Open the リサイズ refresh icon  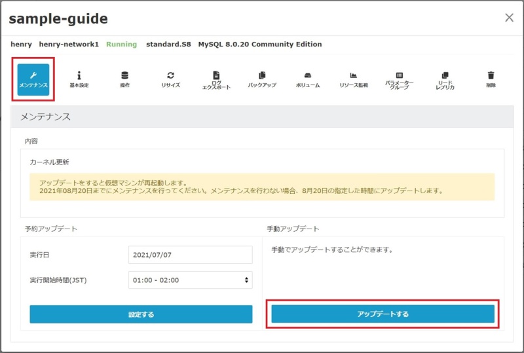point(170,79)
